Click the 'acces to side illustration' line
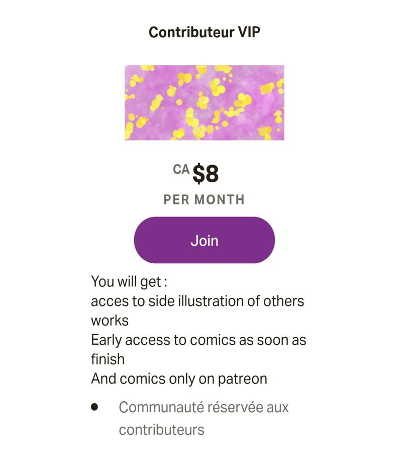 coord(197,301)
